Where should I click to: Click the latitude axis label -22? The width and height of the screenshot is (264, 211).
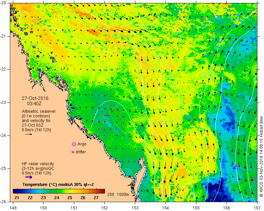(3, 69)
